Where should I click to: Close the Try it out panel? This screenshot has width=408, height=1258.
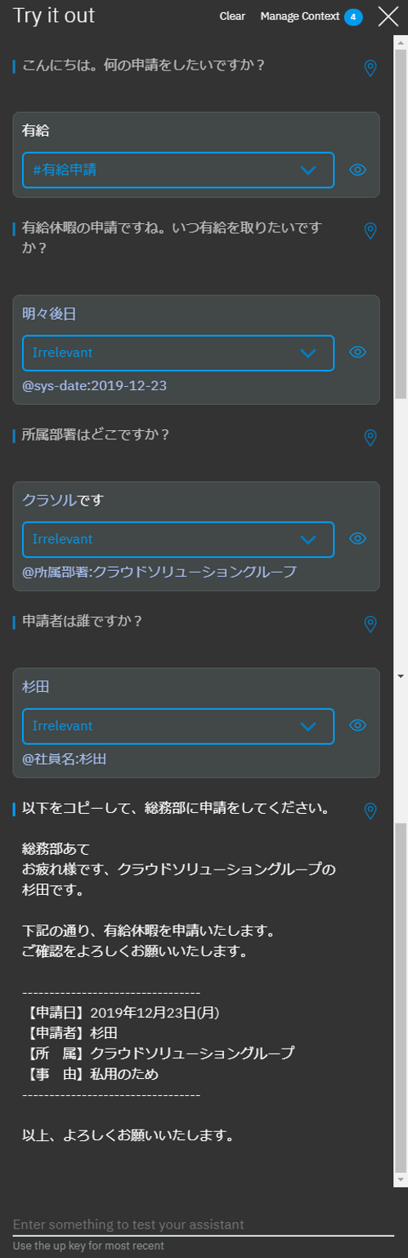(x=388, y=16)
